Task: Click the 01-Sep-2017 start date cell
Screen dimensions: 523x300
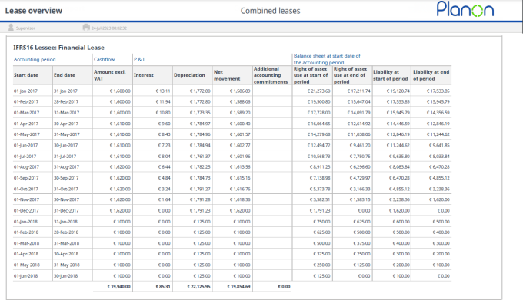Action: coord(26,178)
